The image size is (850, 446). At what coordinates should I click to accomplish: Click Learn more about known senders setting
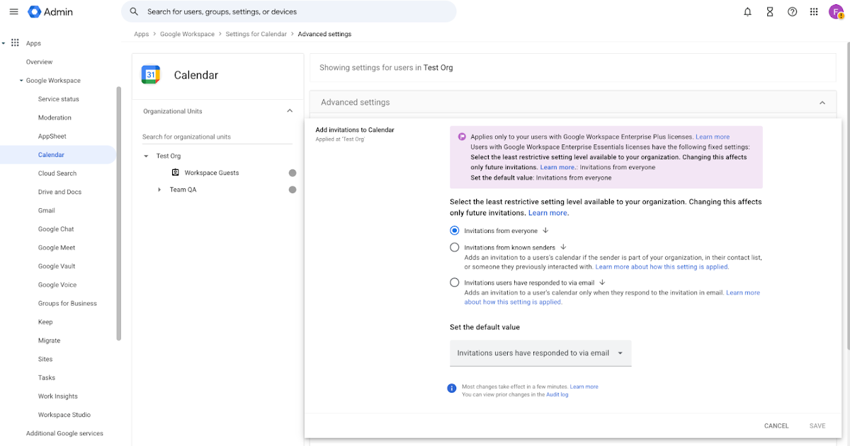coord(662,267)
